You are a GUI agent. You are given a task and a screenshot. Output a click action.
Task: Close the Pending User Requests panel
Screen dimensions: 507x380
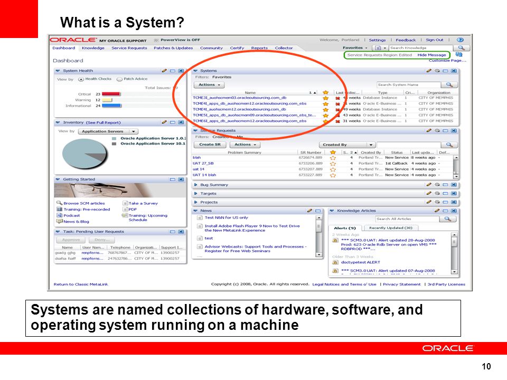[x=181, y=232]
